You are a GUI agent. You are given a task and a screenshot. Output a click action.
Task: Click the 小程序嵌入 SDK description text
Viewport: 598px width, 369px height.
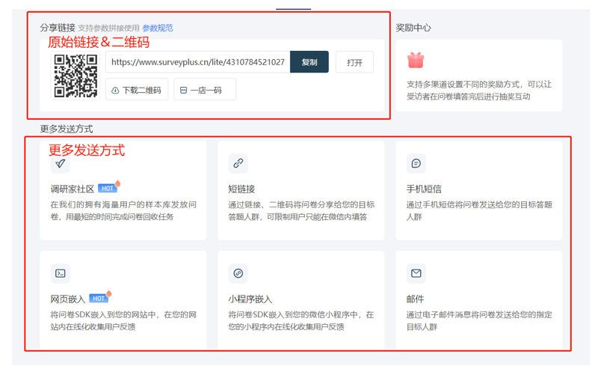point(301,321)
